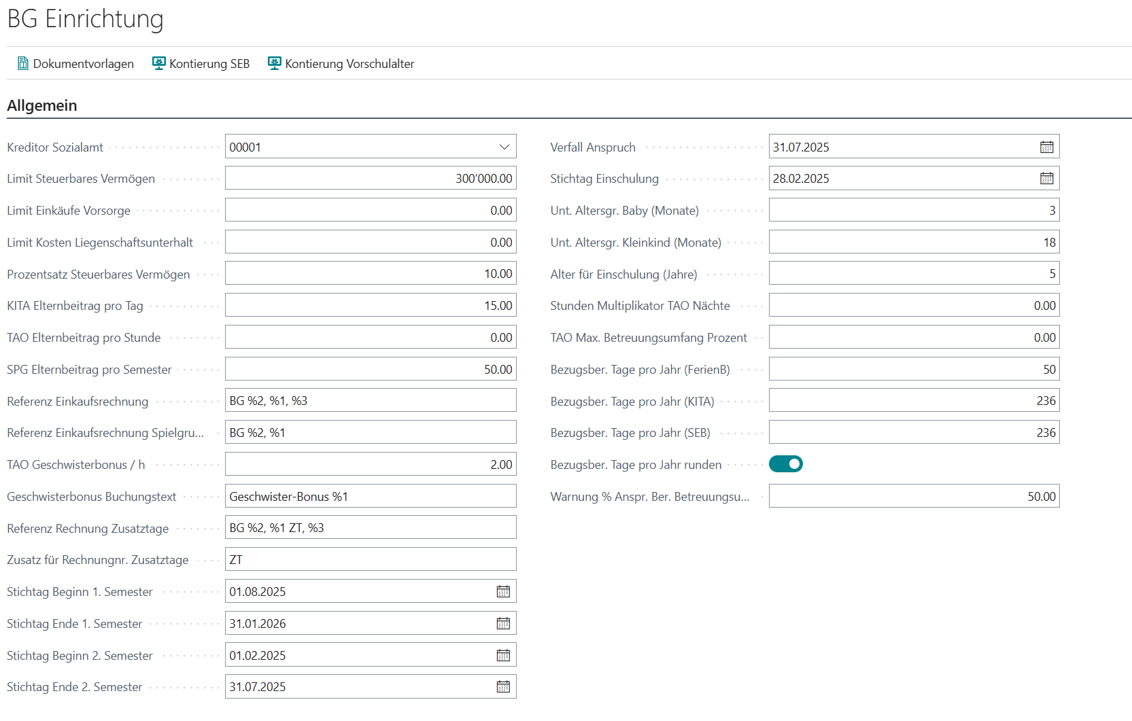
Task: Open calendar picker for Stichtag Einschulung
Action: [x=1046, y=179]
